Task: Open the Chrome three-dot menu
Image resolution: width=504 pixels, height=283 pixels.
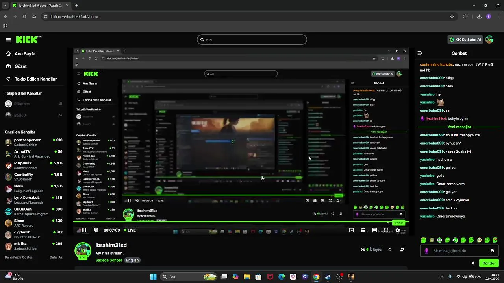Action: tap(497, 17)
